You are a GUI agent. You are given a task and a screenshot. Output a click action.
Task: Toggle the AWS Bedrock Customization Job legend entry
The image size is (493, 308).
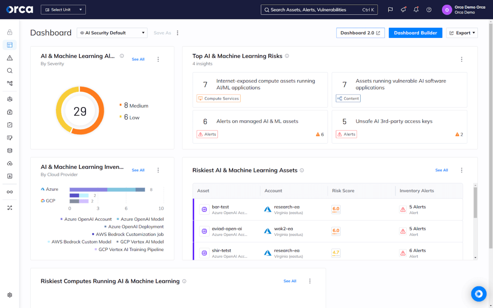pyautogui.click(x=128, y=234)
